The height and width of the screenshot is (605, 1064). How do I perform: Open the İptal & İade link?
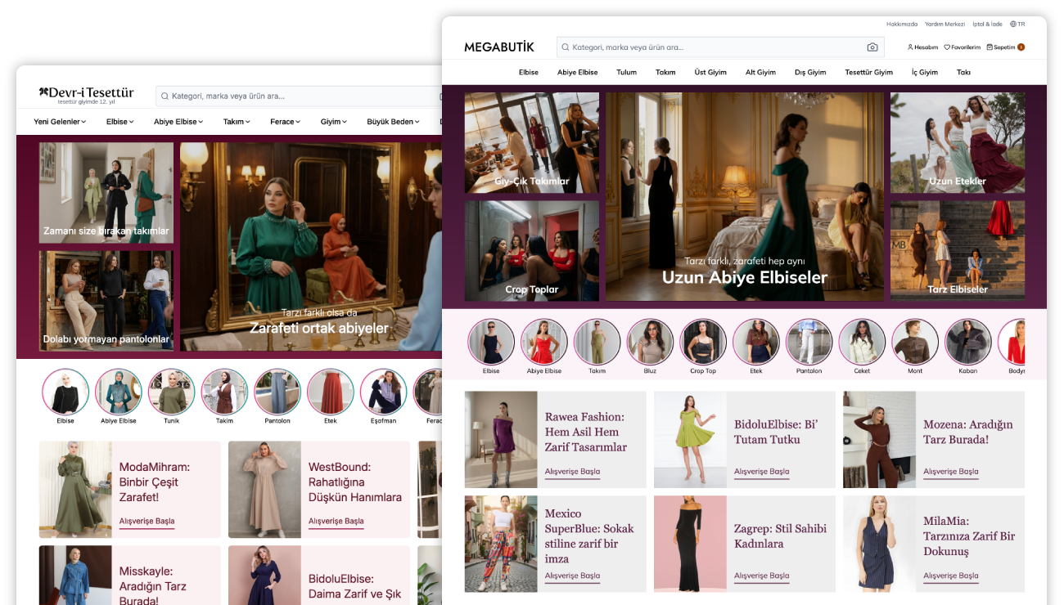point(987,25)
